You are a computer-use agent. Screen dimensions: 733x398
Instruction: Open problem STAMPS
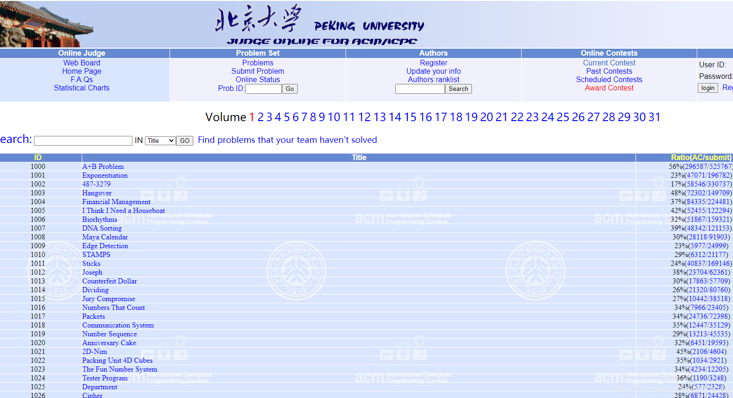click(97, 255)
